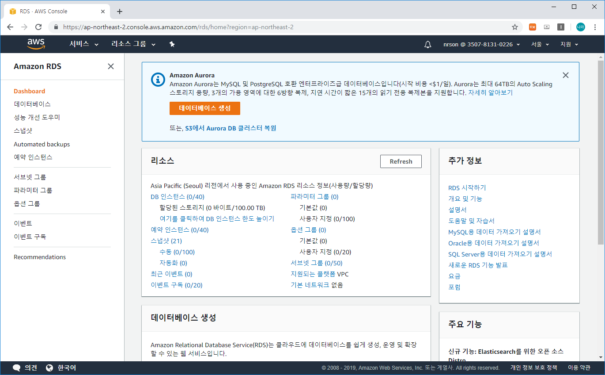
Task: Open 옵션 그룹 (0) resource link
Action: click(x=308, y=230)
